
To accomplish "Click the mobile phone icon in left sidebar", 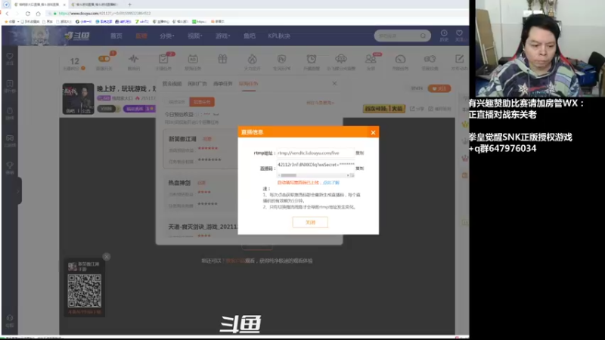I will coord(10,111).
